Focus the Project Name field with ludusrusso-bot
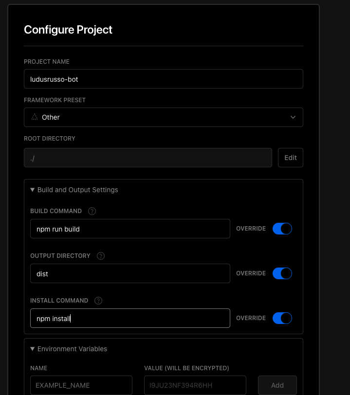The height and width of the screenshot is (395, 350). click(163, 79)
